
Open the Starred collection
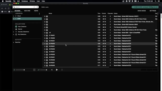[x=20, y=29]
